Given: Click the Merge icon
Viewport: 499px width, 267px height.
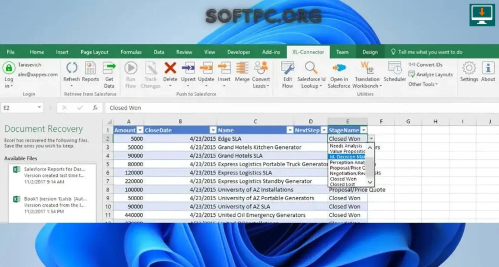Looking at the screenshot, I should pyautogui.click(x=242, y=68).
